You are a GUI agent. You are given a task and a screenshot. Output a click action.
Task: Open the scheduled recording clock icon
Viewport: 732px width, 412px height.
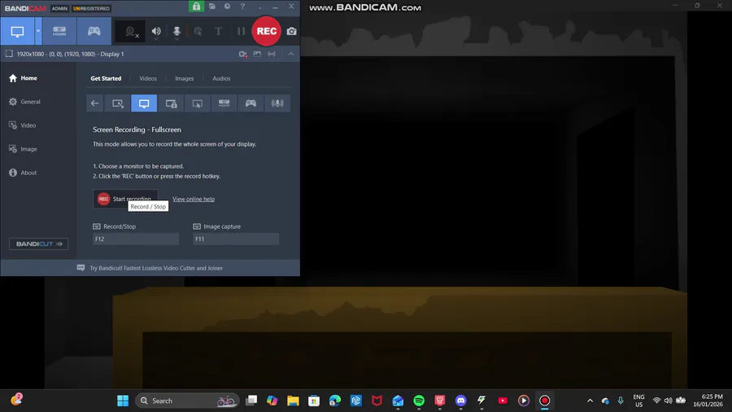tap(228, 7)
